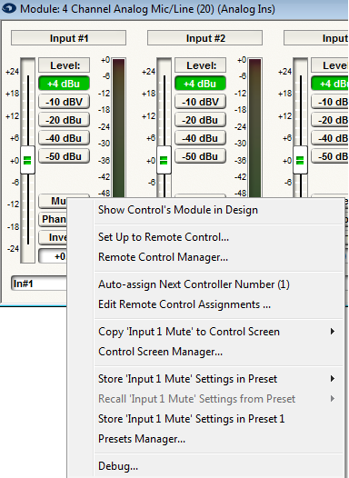Click the Input #2 header button
Viewport: 349px width, 478px height.
coord(204,38)
